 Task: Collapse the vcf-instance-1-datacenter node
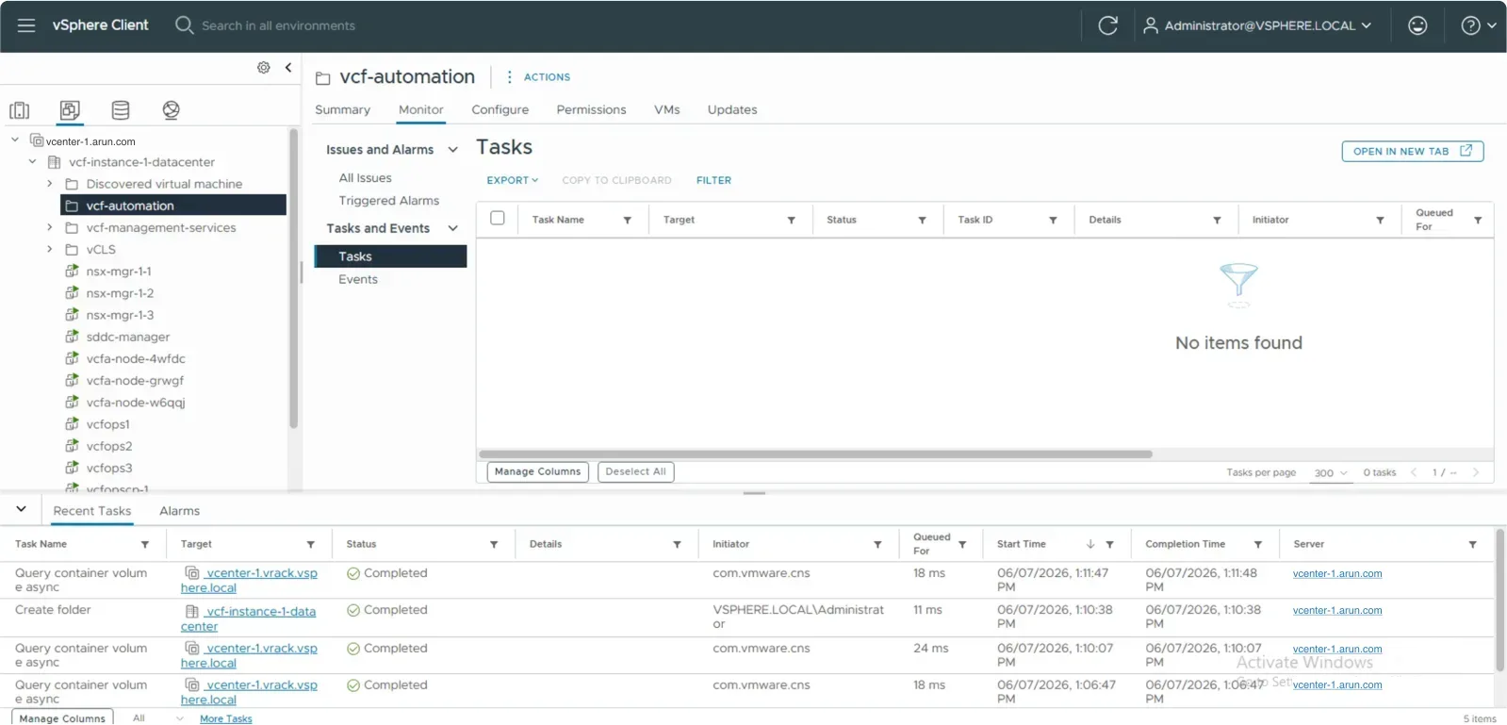33,161
